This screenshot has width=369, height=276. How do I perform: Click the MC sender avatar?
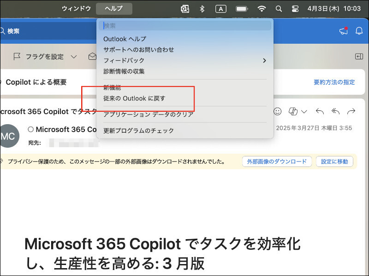point(8,136)
